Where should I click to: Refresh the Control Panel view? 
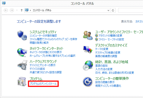coord(113,10)
